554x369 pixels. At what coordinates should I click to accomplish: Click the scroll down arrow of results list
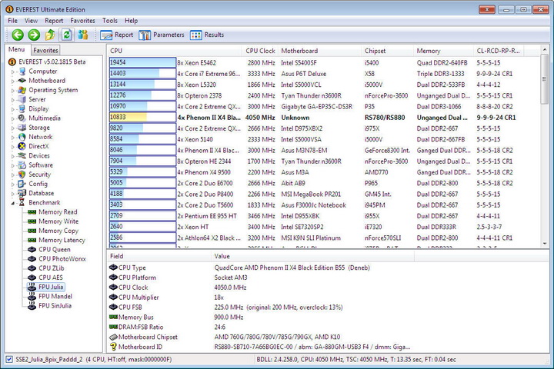pyautogui.click(x=545, y=243)
